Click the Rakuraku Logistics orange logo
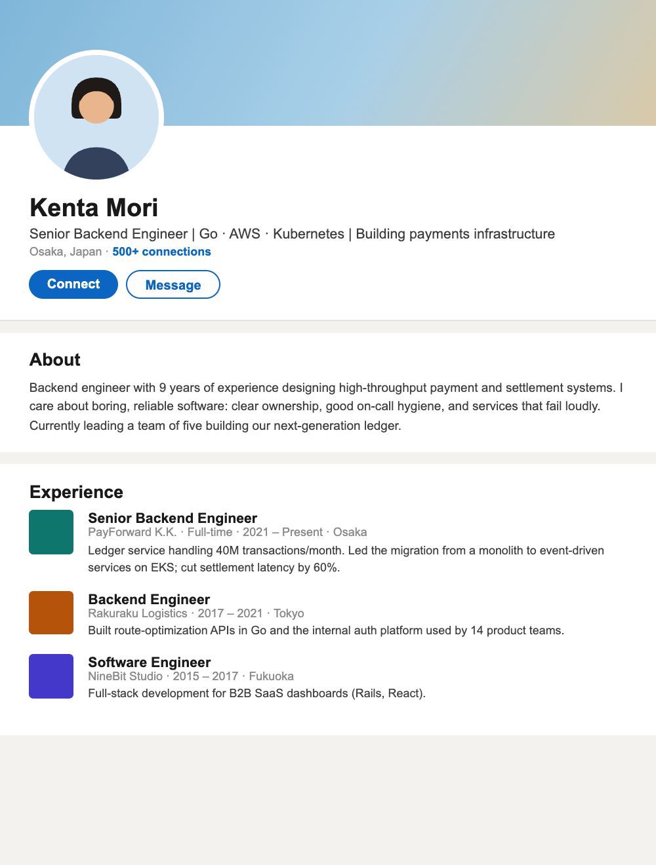 click(51, 613)
